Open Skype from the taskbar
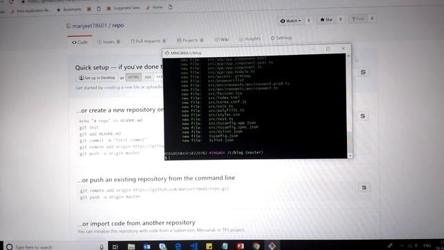This screenshot has width=444, height=250. (163, 247)
